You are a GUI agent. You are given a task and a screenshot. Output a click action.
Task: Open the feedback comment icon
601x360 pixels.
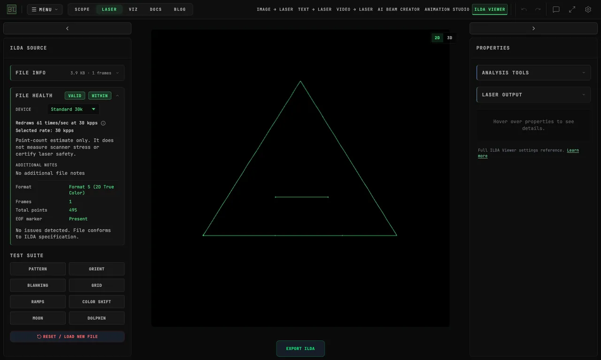[556, 9]
